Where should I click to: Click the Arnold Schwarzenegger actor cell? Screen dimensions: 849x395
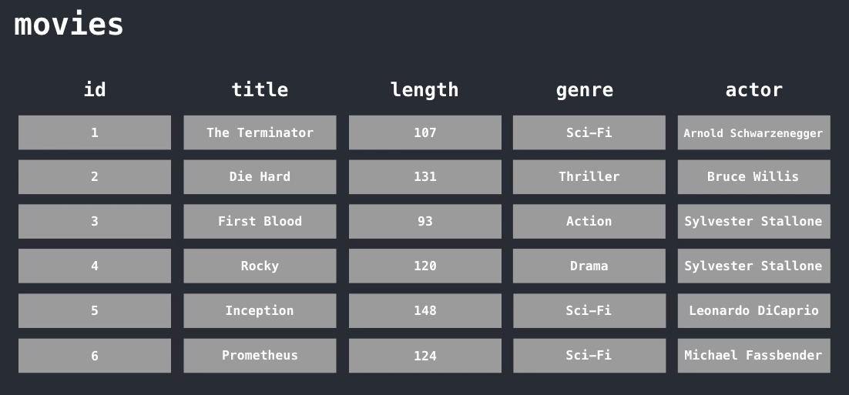(753, 132)
